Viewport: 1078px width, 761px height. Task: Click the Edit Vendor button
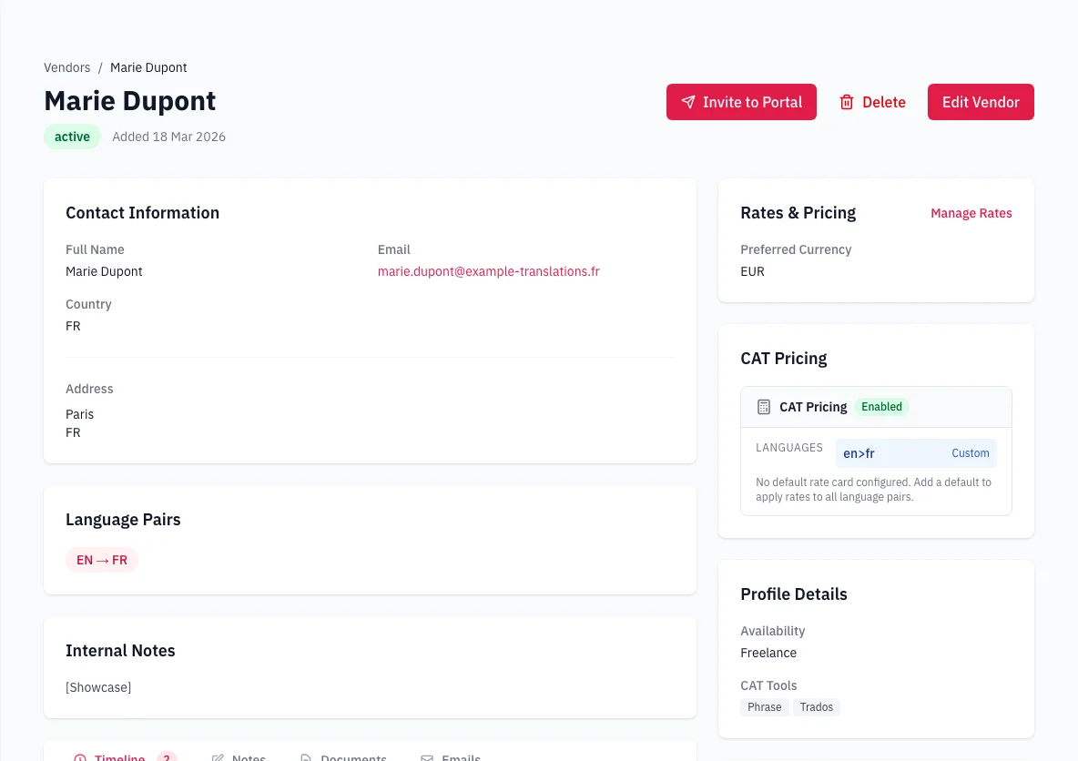click(x=981, y=102)
